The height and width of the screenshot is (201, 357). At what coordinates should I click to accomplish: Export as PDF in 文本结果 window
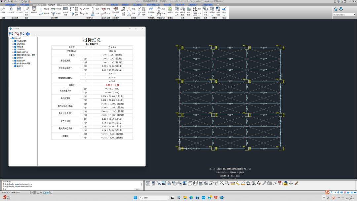pyautogui.click(x=17, y=34)
